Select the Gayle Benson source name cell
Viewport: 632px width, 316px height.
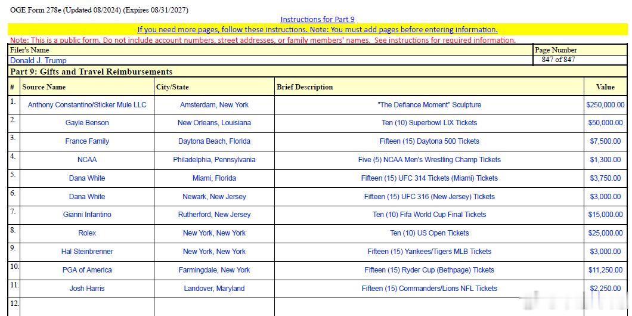(x=87, y=123)
